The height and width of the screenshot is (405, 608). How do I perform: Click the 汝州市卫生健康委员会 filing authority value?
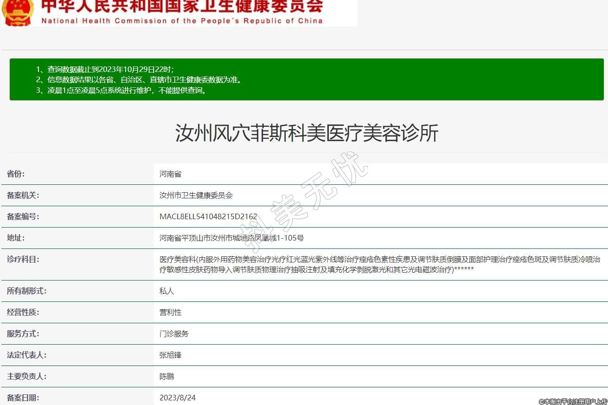pos(196,196)
